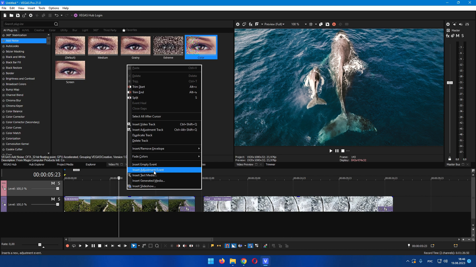This screenshot has height=267, width=476.
Task: Select the Zoom Edit tool magnifier
Action: click(x=157, y=246)
